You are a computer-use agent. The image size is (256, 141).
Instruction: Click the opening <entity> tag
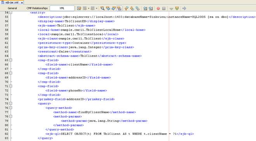(38, 12)
